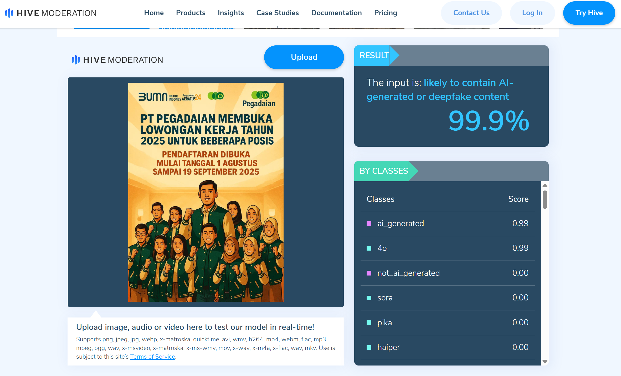The image size is (621, 376).
Task: Click the teal swatch beside haiper
Action: click(369, 347)
